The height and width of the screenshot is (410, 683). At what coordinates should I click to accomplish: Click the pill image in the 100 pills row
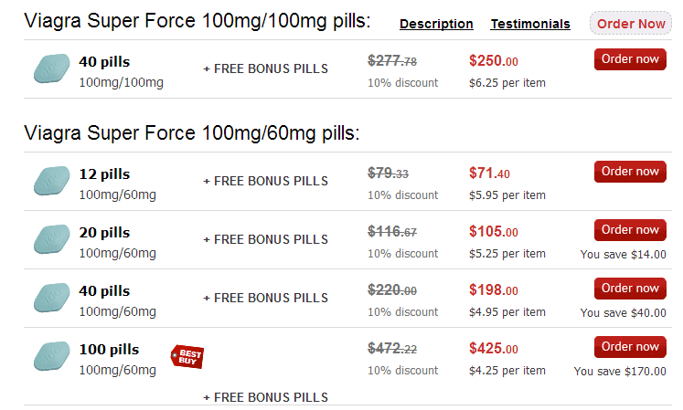pyautogui.click(x=52, y=356)
